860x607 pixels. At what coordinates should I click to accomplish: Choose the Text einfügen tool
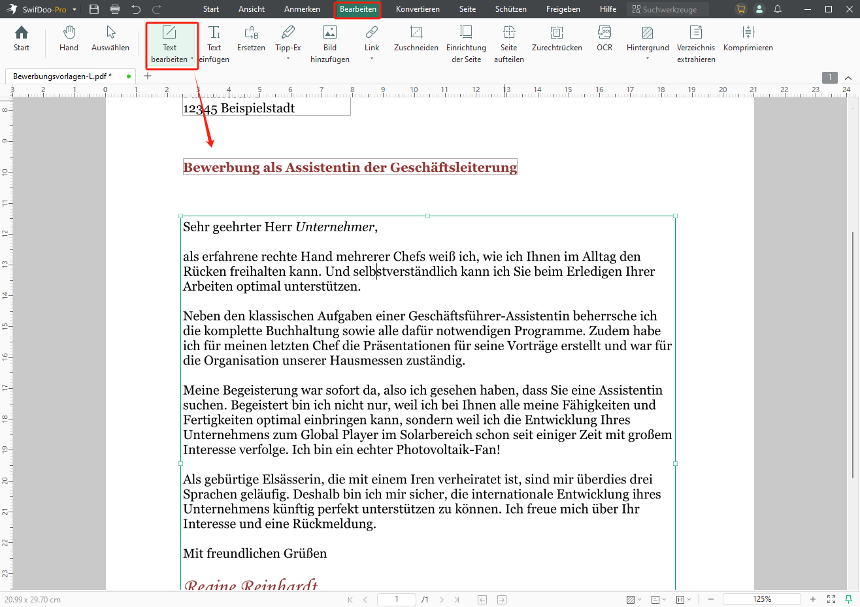point(214,44)
